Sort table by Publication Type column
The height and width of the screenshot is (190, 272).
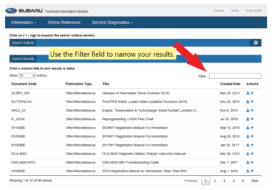pos(79,84)
